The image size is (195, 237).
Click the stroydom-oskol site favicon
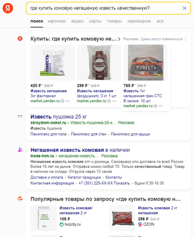click(x=20, y=116)
